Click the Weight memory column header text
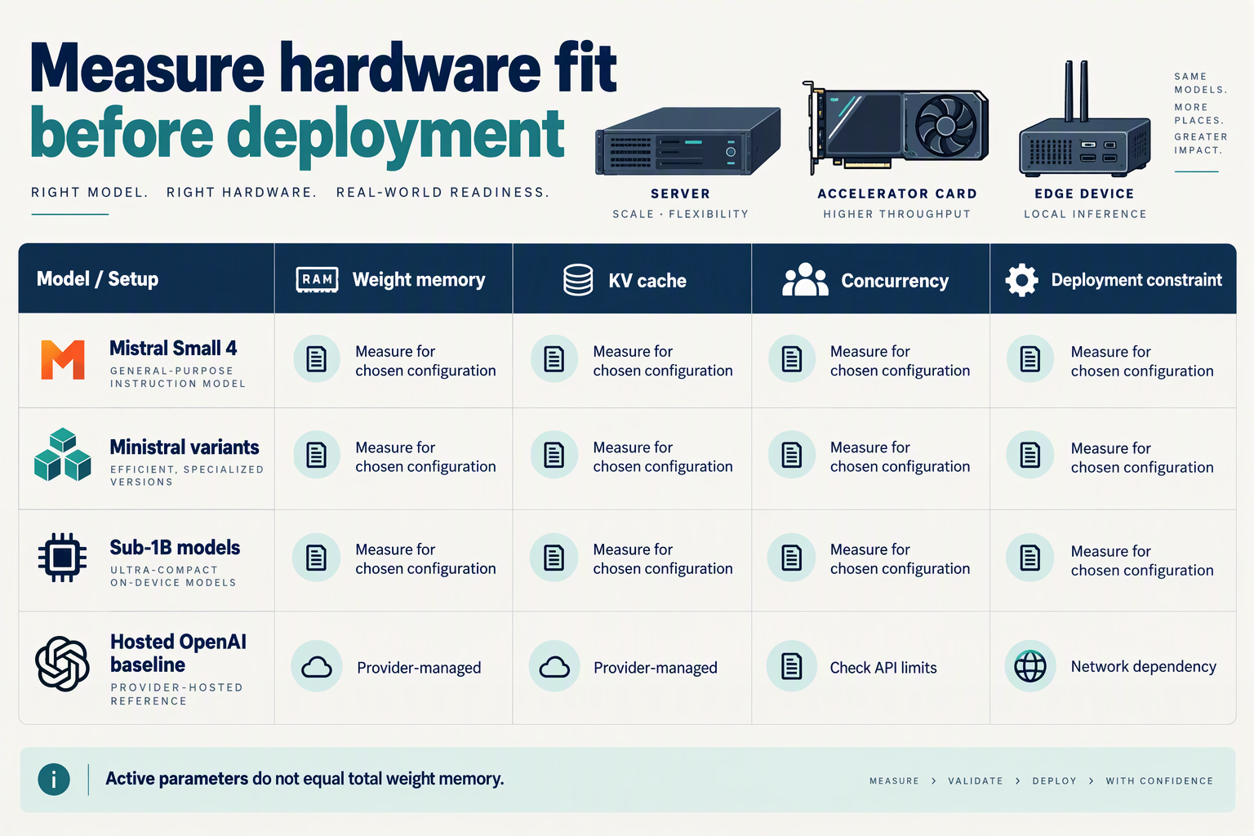The image size is (1254, 836). point(419,280)
